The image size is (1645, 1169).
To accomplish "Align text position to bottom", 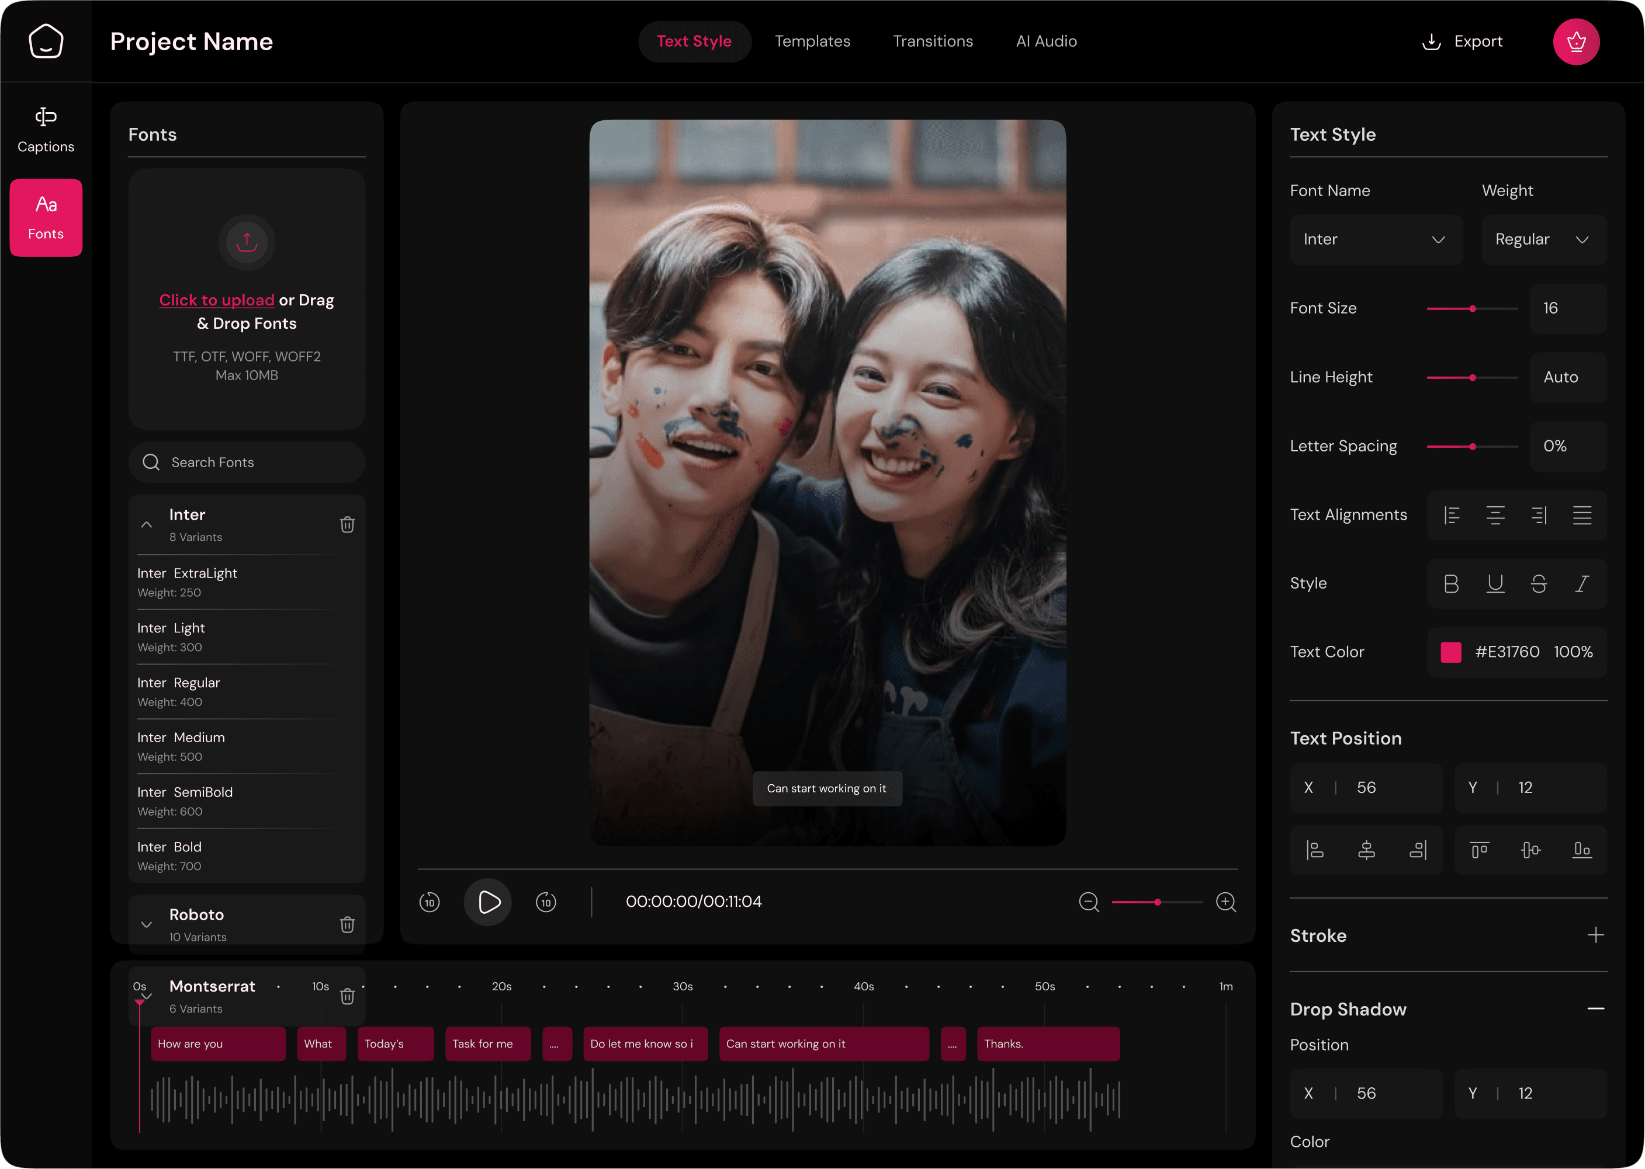I will (x=1582, y=850).
